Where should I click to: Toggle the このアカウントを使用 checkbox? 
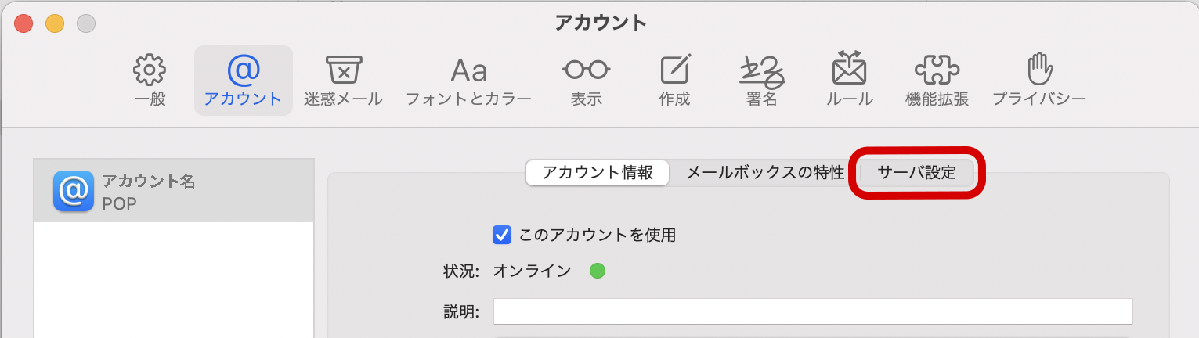pos(502,234)
